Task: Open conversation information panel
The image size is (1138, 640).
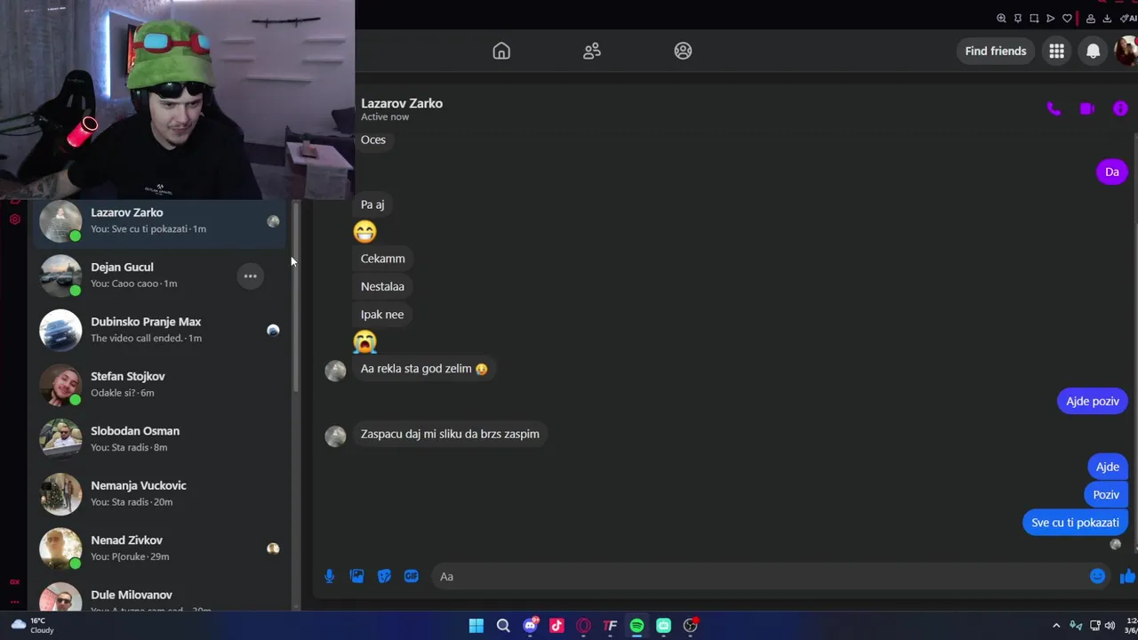Action: 1120,108
